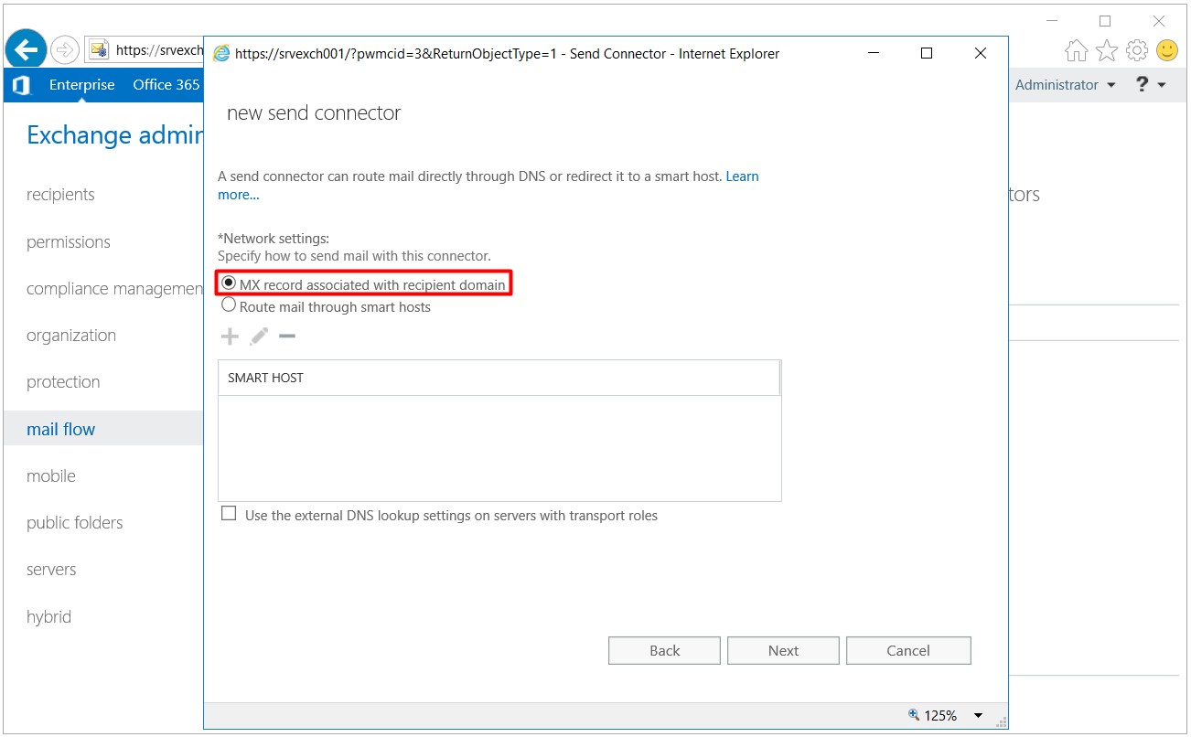Click the edit smart host pencil icon

click(259, 336)
